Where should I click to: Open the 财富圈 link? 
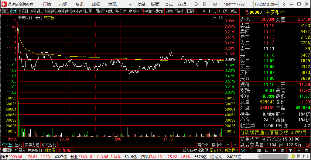click(x=50, y=150)
